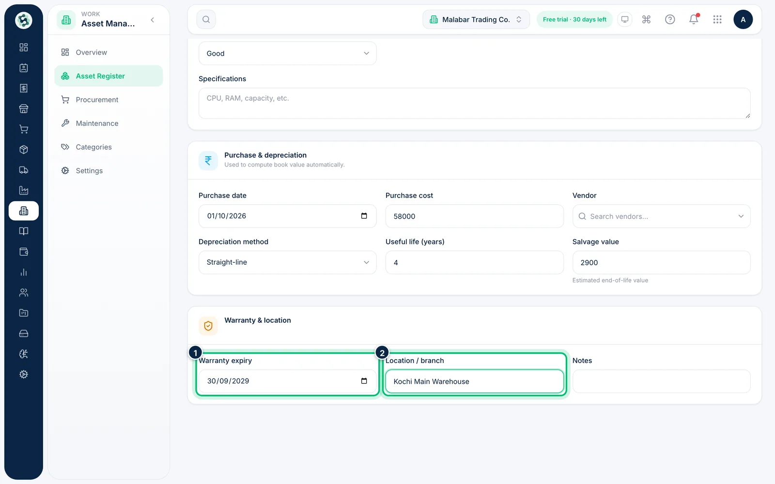Click the factory icon in the rail
The height and width of the screenshot is (484, 775).
pos(23,190)
